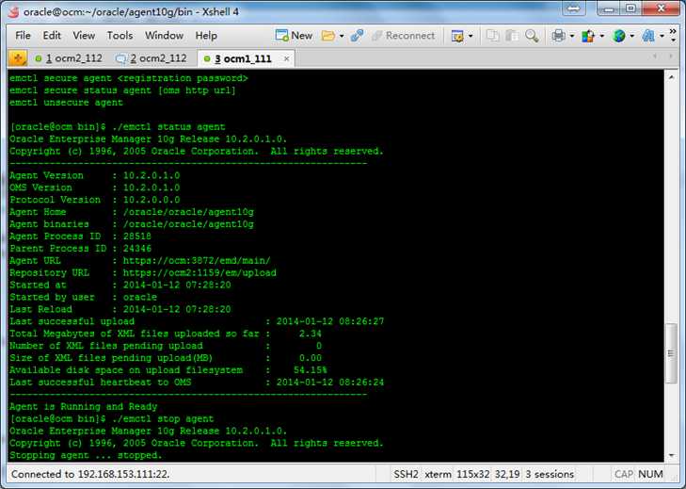This screenshot has width=686, height=489.
Task: Click the New session button
Action: point(294,36)
